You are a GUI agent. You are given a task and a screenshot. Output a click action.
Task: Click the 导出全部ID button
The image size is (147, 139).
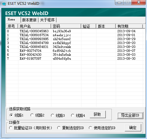[130, 115]
